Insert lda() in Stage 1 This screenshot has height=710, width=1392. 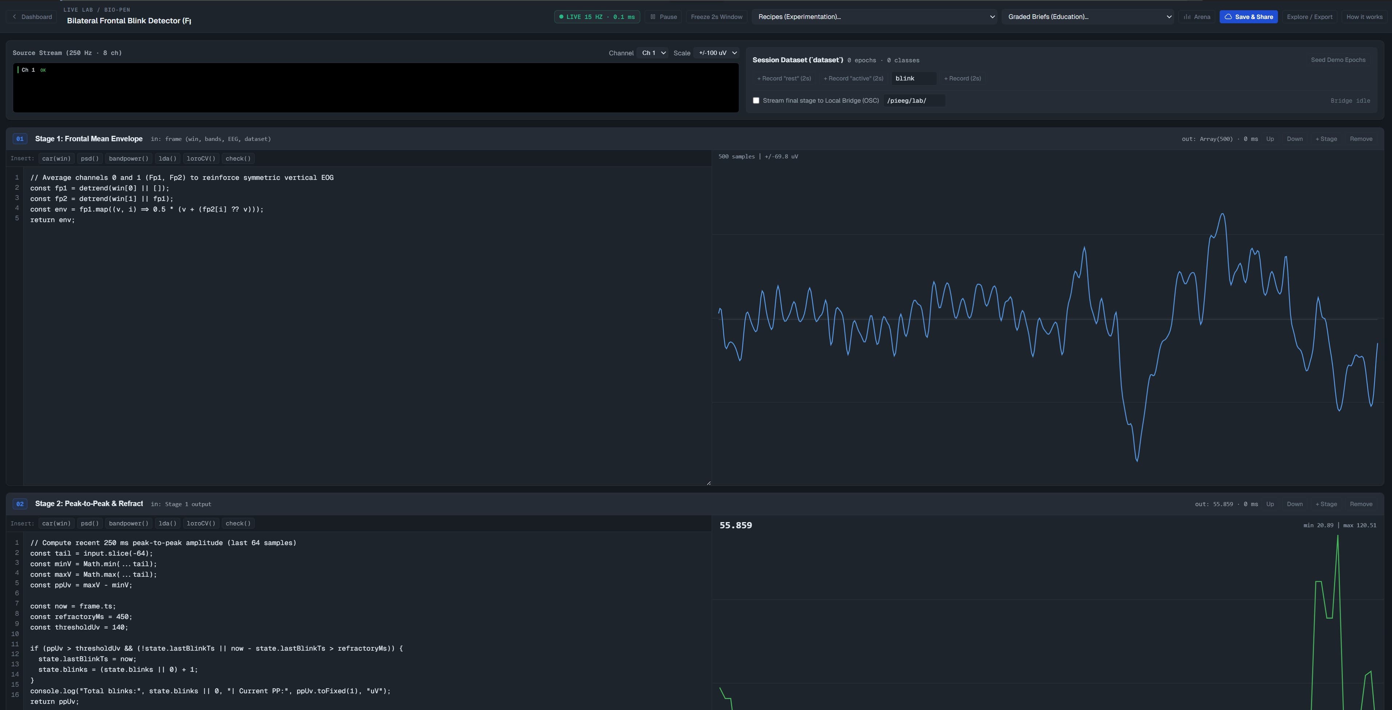pos(168,158)
